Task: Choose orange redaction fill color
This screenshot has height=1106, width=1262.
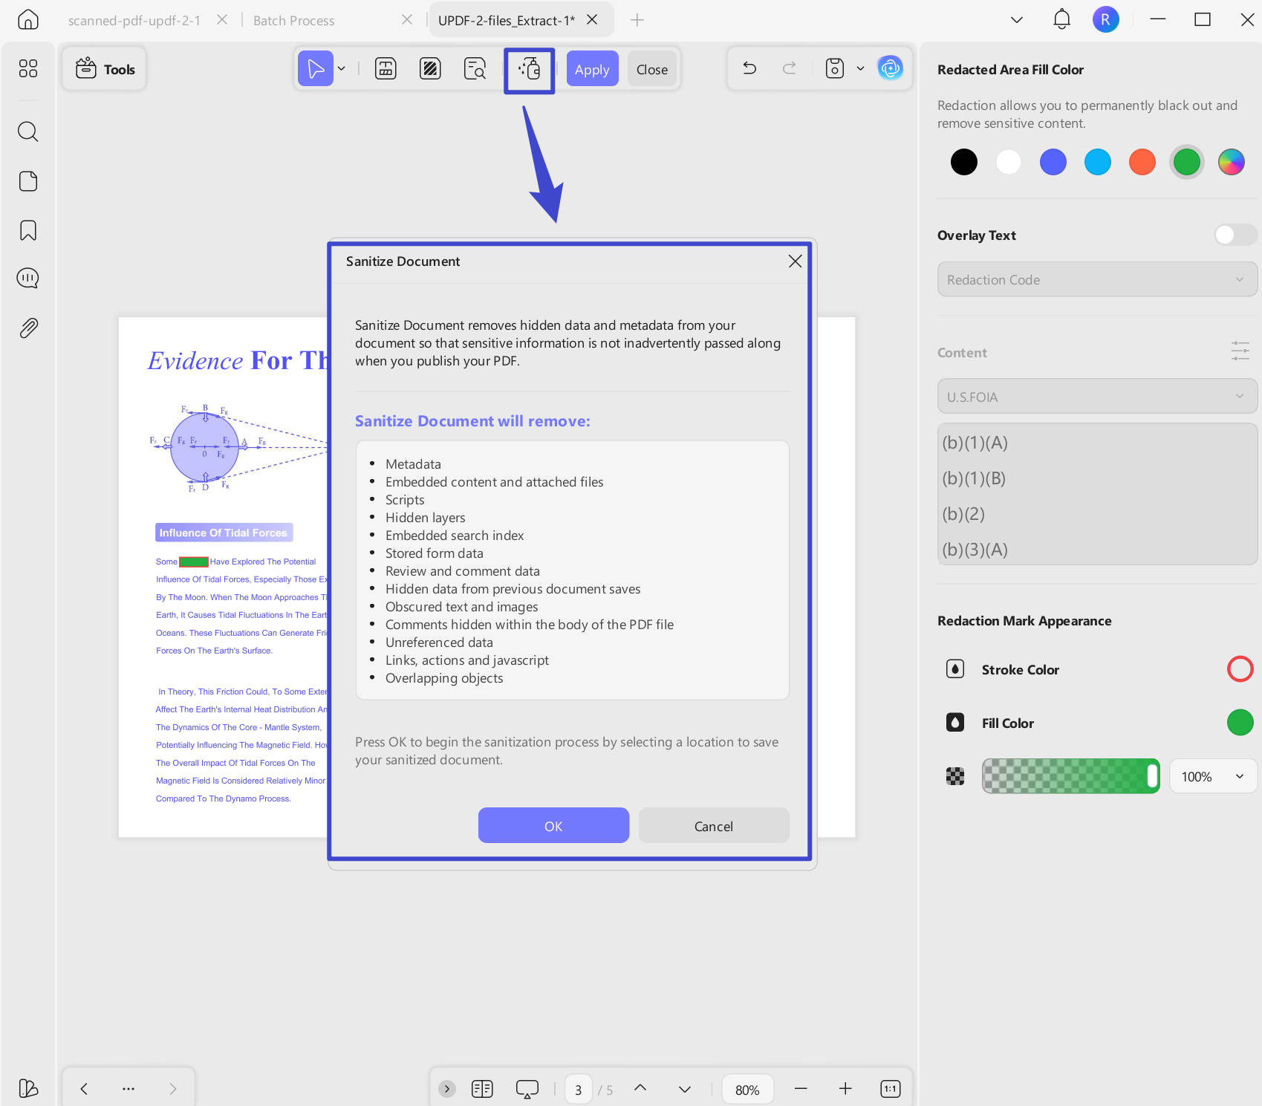Action: click(1142, 162)
